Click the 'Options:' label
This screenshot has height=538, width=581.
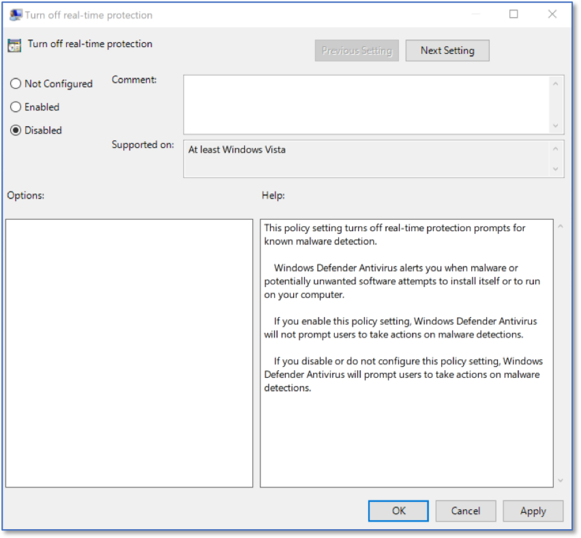click(25, 195)
